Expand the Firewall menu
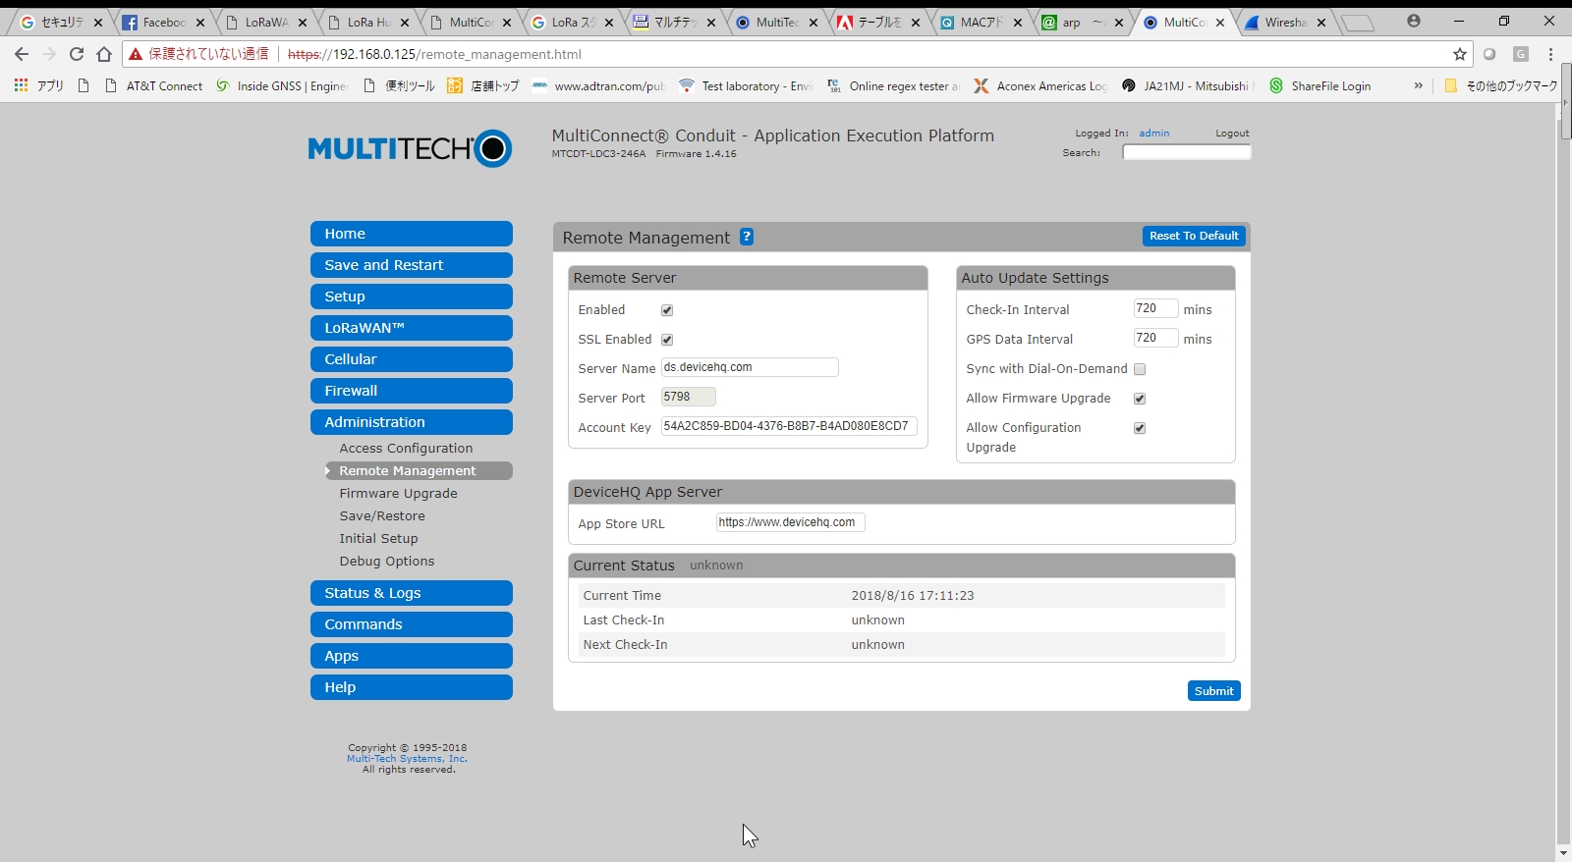Image resolution: width=1572 pixels, height=862 pixels. pos(412,391)
